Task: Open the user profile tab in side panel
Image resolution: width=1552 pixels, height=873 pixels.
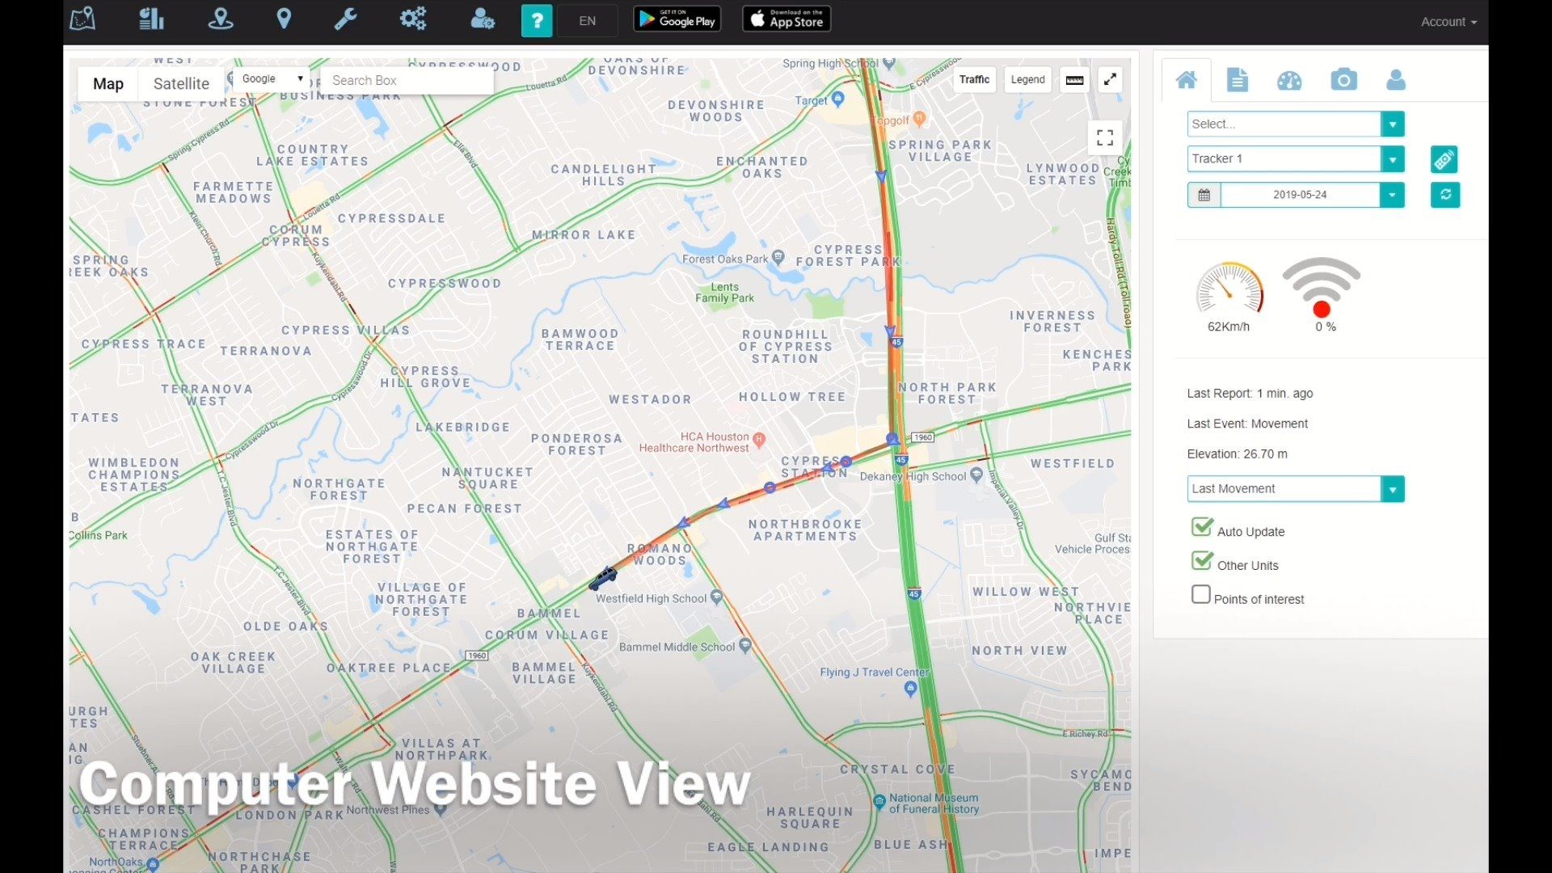Action: [1395, 79]
